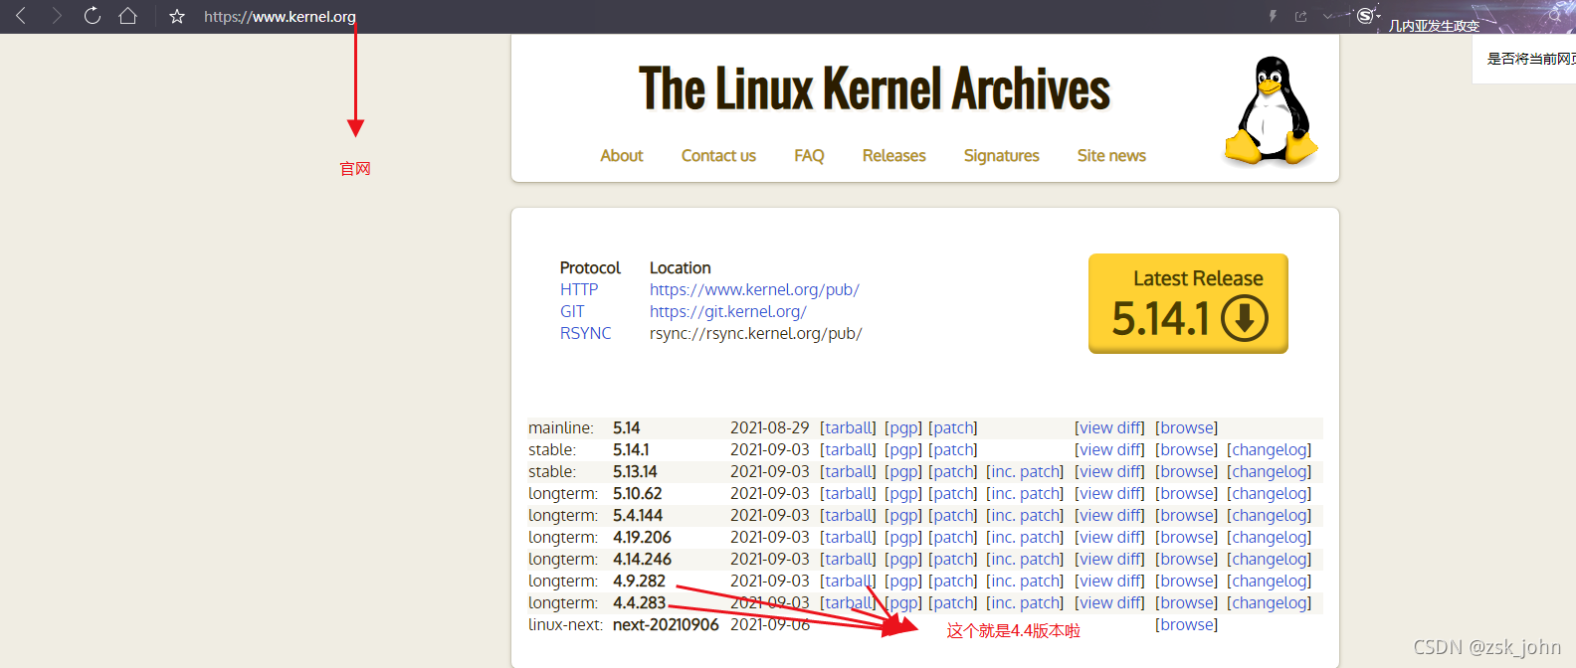Open the changelog for longterm 4.14.246
Screen dimensions: 1576x668
pos(1270,560)
